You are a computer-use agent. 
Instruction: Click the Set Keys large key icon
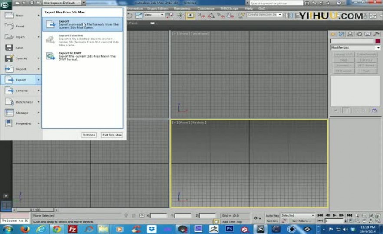pyautogui.click(x=258, y=218)
